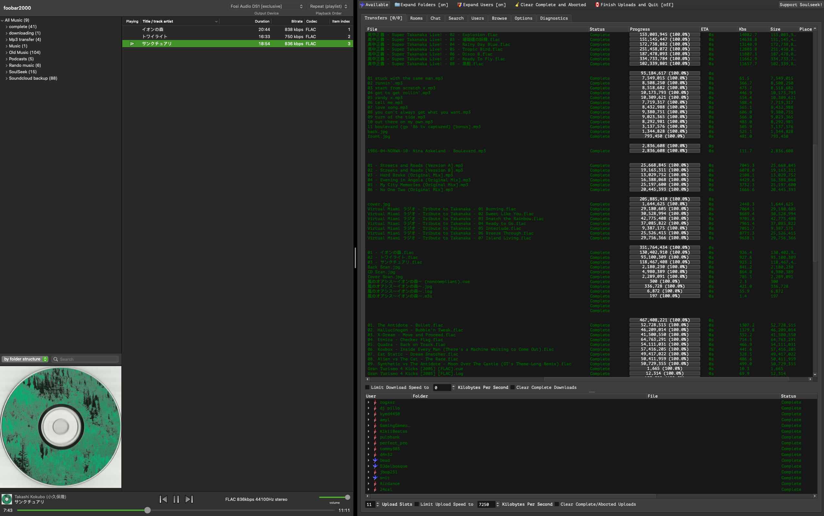Open the Diagnostics tab
This screenshot has width=824, height=516.
554,18
